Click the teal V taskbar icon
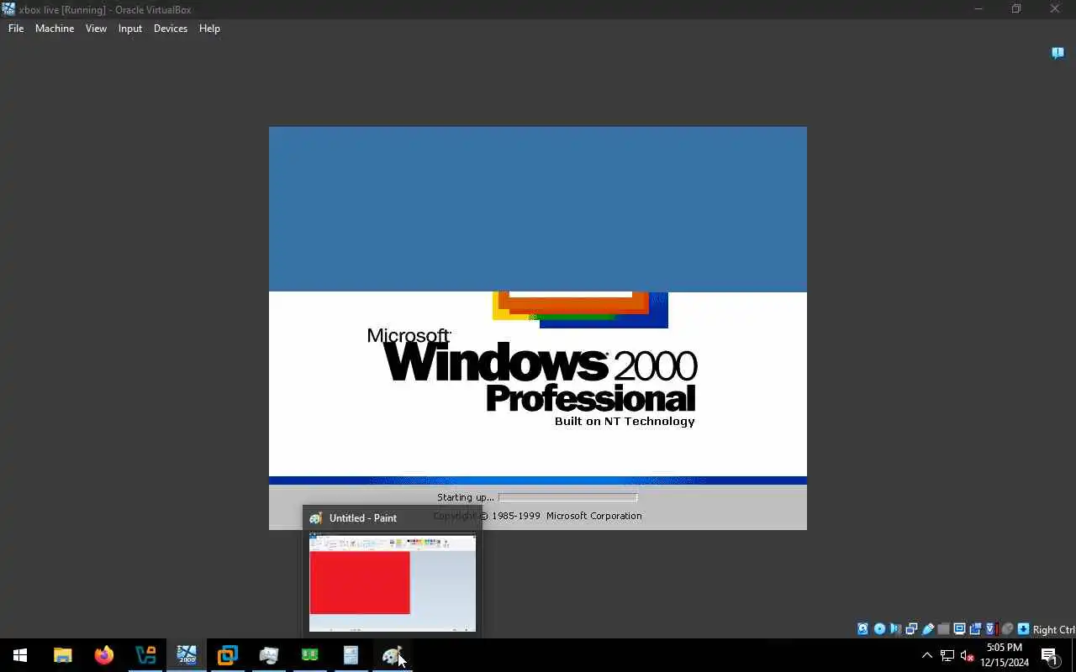Viewport: 1076px width, 672px height. 145,655
